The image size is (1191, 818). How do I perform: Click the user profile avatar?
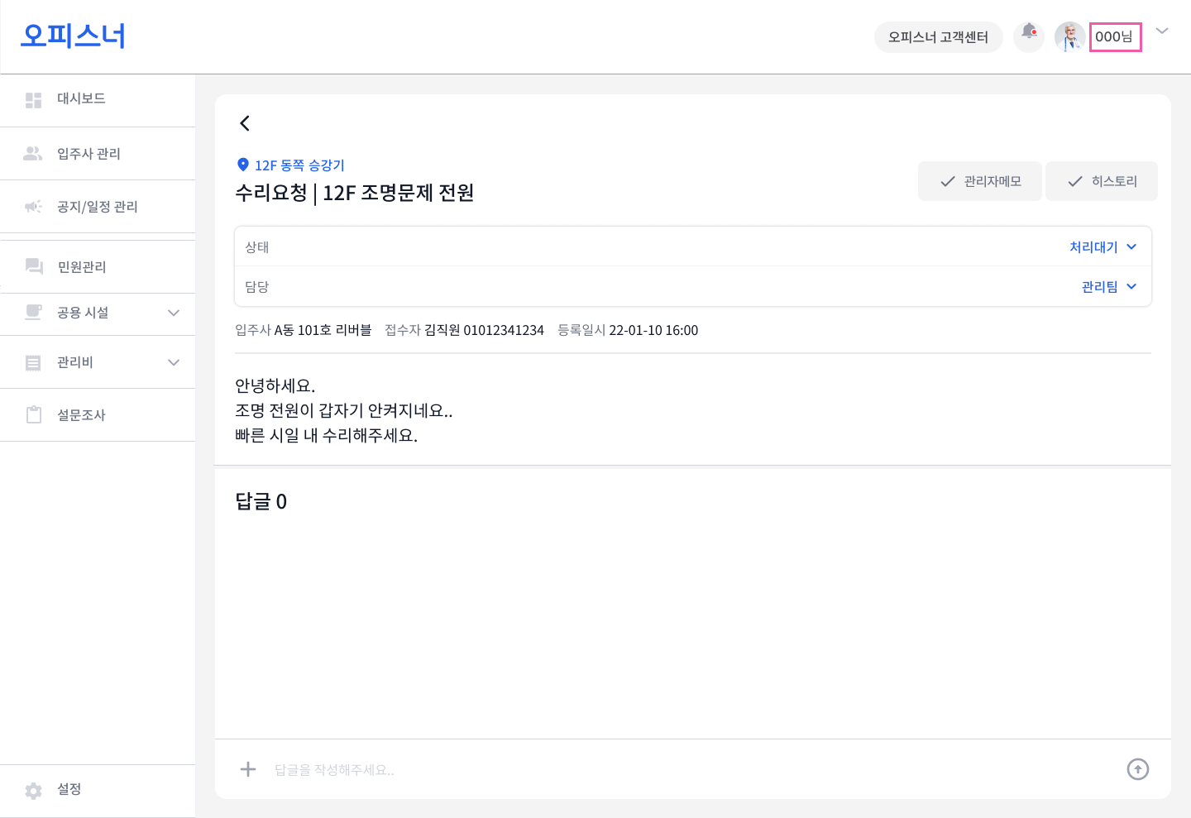1069,37
